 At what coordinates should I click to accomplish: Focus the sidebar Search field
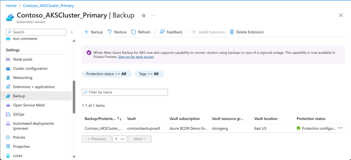[36, 32]
